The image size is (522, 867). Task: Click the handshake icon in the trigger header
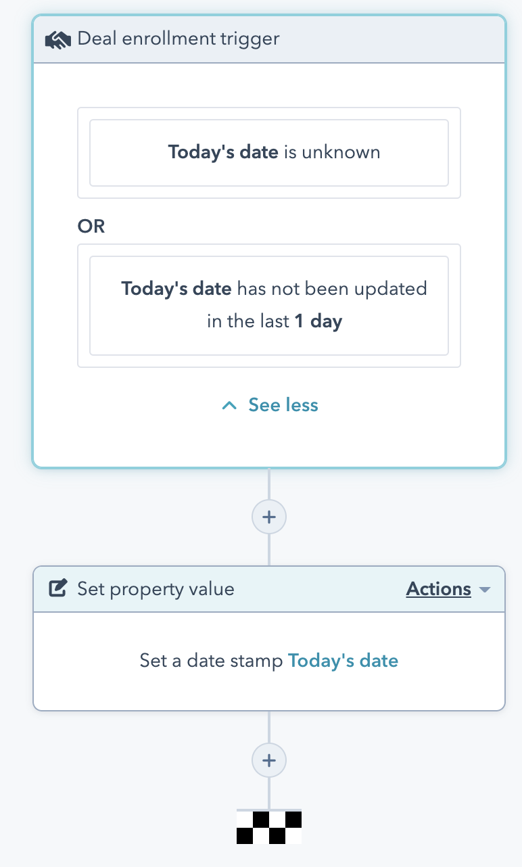[x=58, y=39]
